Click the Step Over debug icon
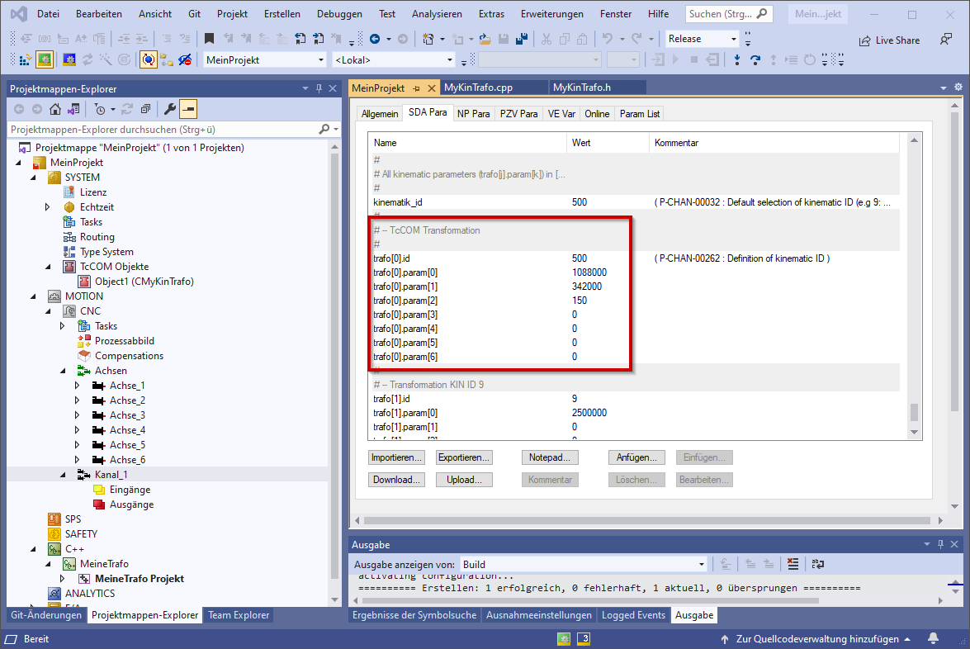This screenshot has height=649, width=970. (x=755, y=60)
